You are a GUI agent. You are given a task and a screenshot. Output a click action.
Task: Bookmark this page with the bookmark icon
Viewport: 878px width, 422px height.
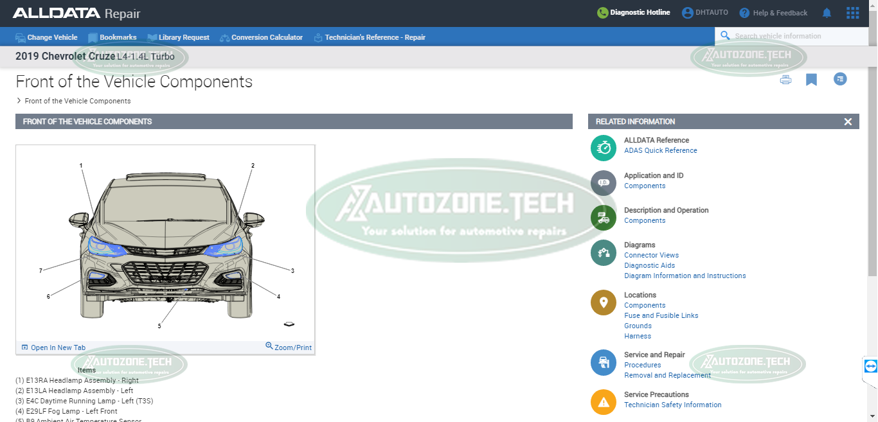tap(811, 80)
